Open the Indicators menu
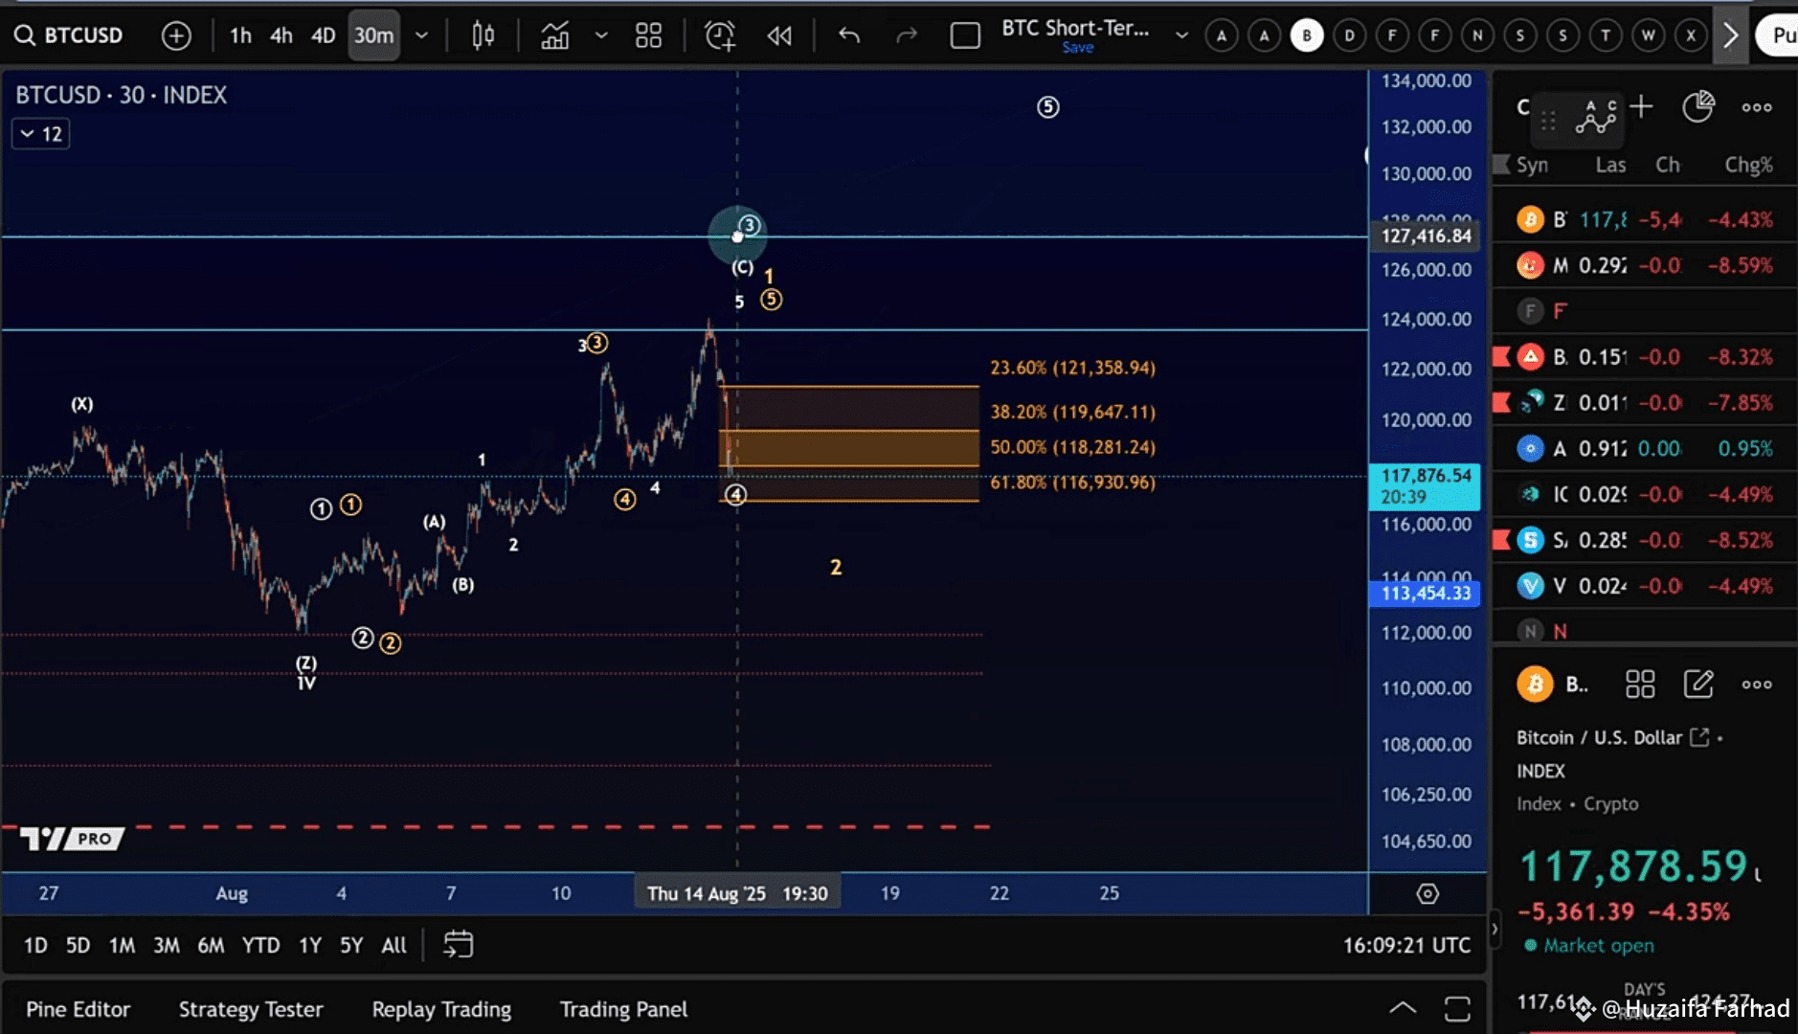The image size is (1798, 1034). (x=555, y=36)
